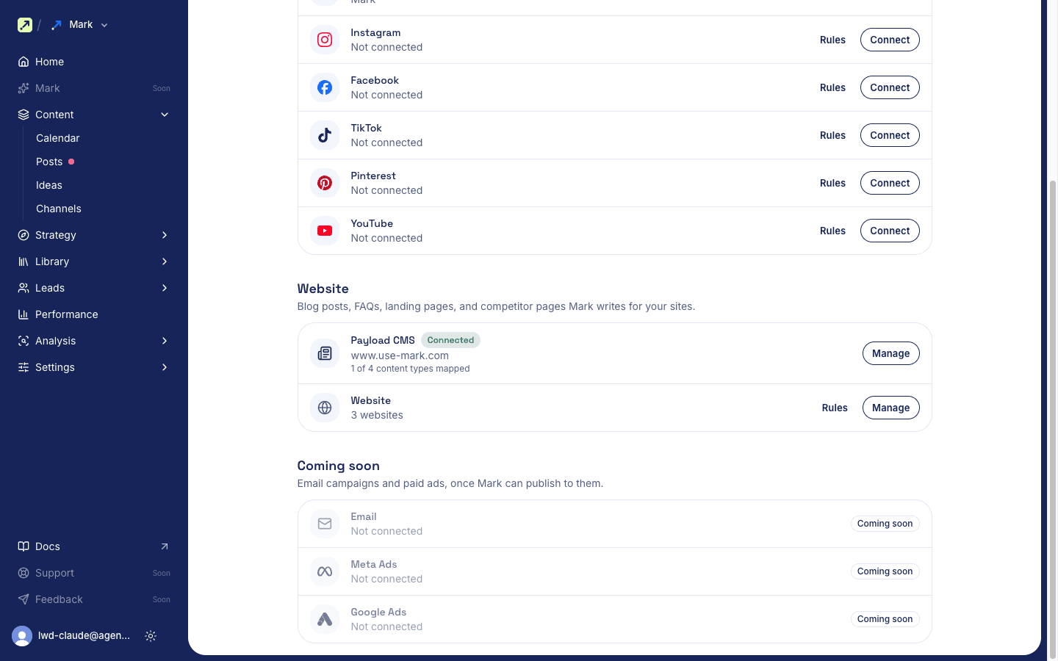Open the Ideas page
The image size is (1058, 661).
[x=49, y=185]
